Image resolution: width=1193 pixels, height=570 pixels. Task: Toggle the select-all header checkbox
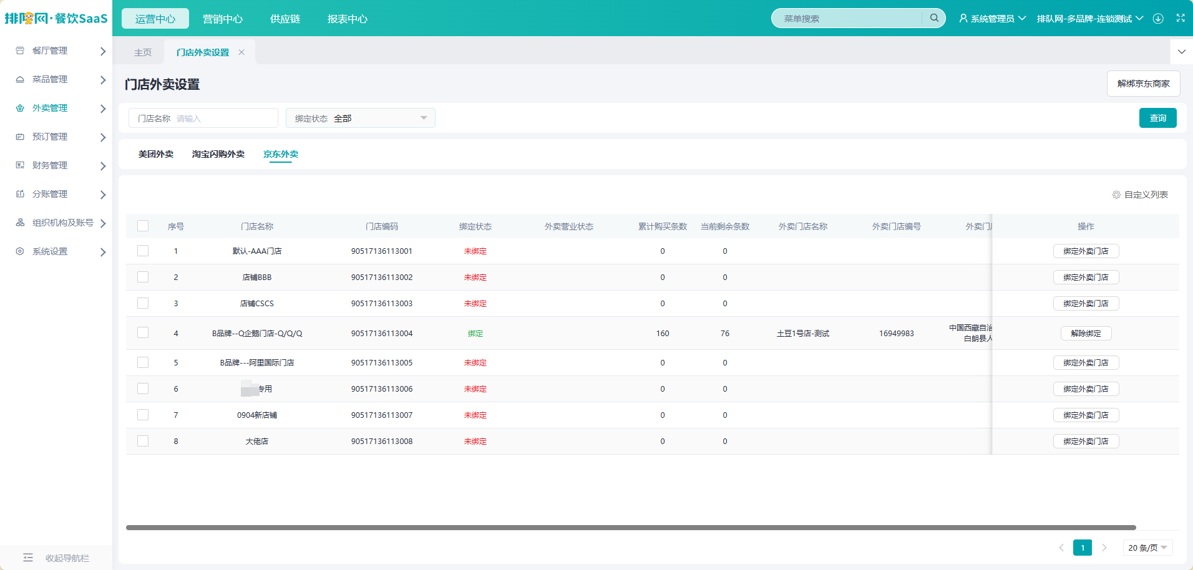(x=143, y=226)
